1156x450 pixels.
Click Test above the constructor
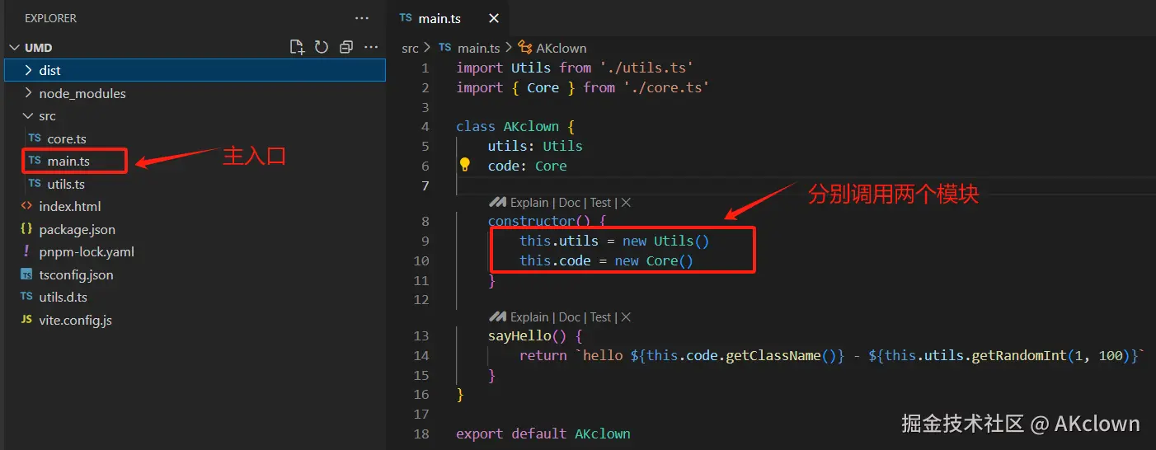click(x=601, y=203)
